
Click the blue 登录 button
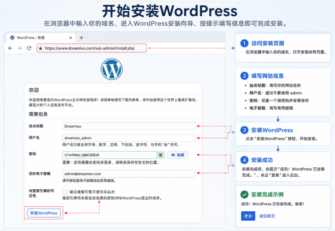pos(248,216)
